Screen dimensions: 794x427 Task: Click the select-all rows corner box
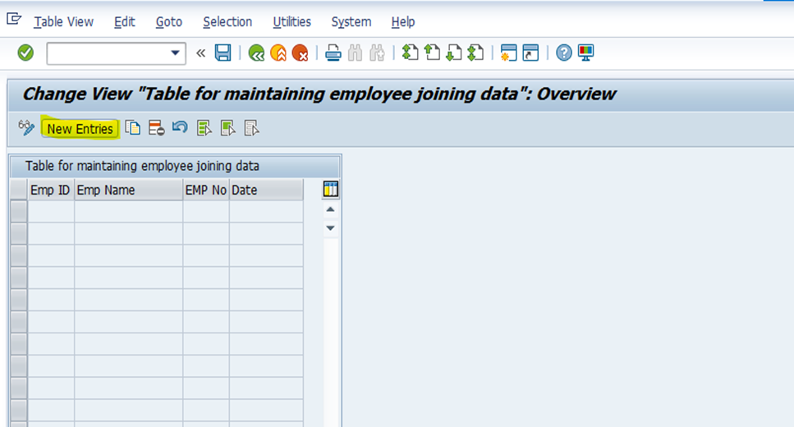[19, 190]
